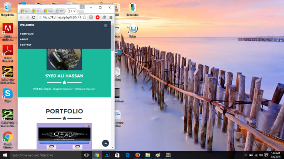Select the first Call of Duty Modern Warfare icon
284x159 pixels.
8,75
